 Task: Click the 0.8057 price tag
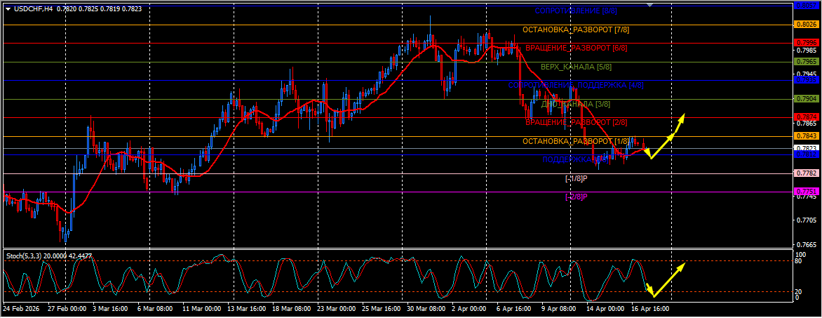807,5
